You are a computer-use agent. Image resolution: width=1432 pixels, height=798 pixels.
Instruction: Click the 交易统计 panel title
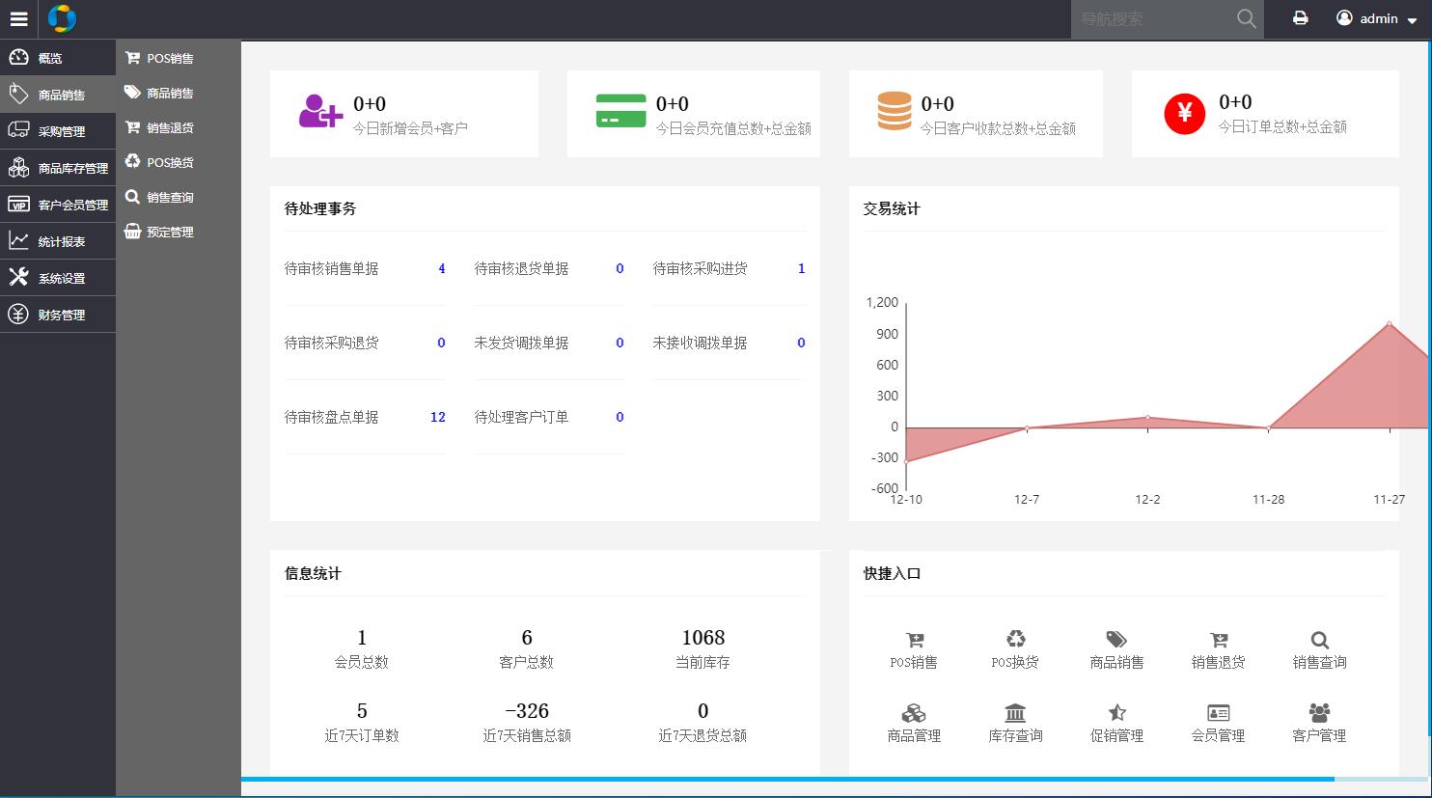click(892, 208)
